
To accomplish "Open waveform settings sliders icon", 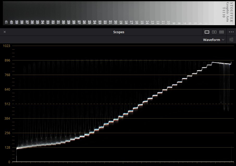I will click(231, 40).
